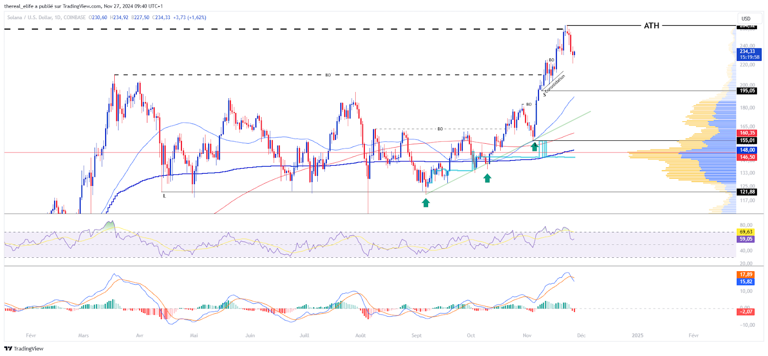Select the 121,88 low level label
Viewport: 768px width, 356px height.
point(747,192)
